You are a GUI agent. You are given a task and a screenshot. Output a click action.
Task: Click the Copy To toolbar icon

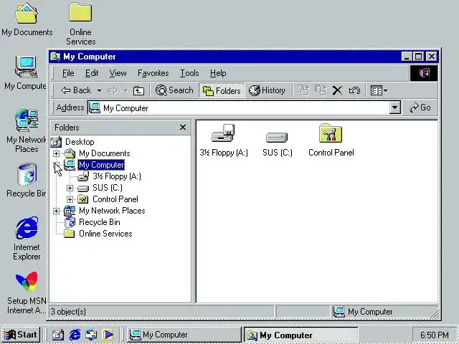321,90
